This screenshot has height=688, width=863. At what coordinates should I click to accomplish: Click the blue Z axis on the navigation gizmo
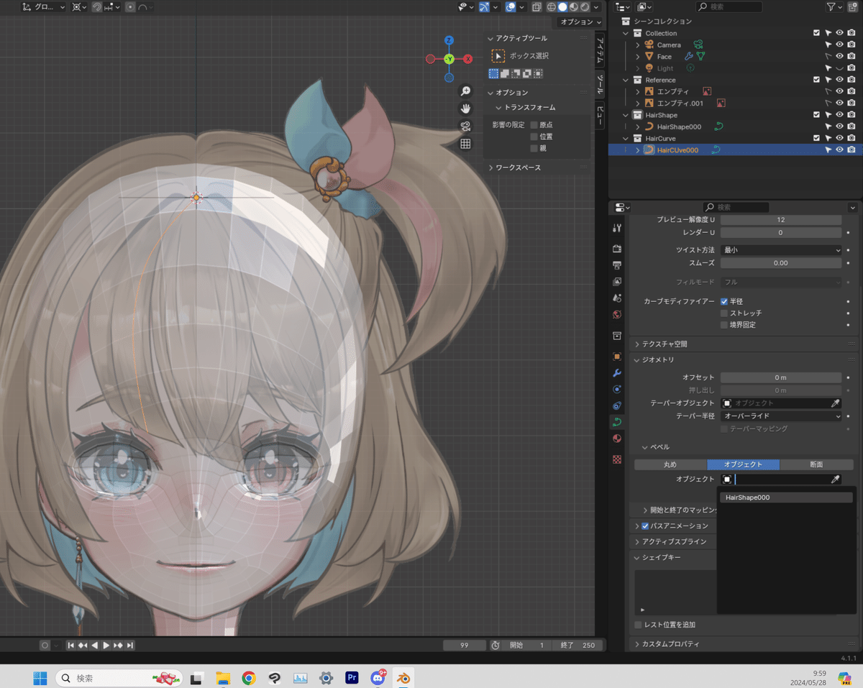tap(449, 40)
